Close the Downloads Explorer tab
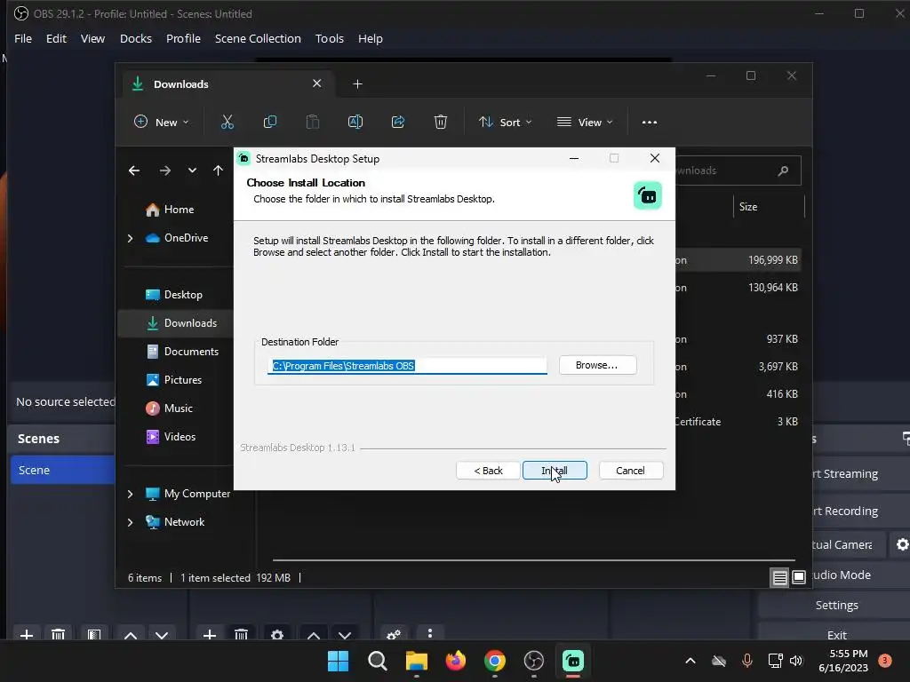910x682 pixels. pyautogui.click(x=317, y=83)
